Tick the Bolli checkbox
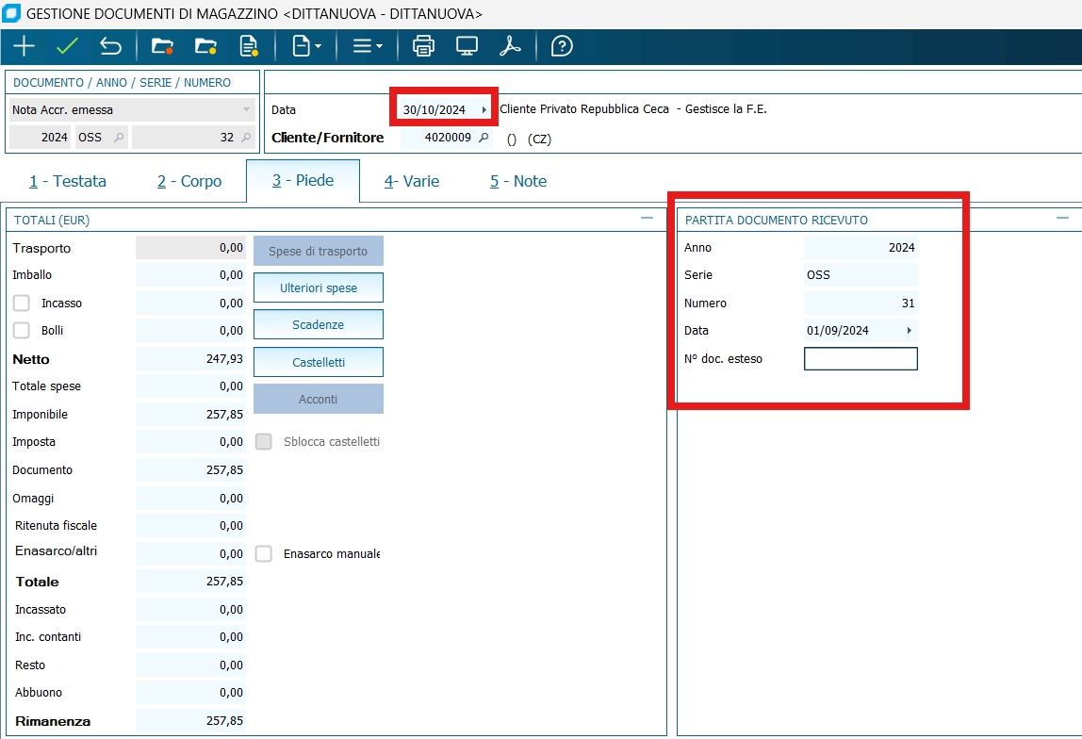1082x739 pixels. click(22, 331)
